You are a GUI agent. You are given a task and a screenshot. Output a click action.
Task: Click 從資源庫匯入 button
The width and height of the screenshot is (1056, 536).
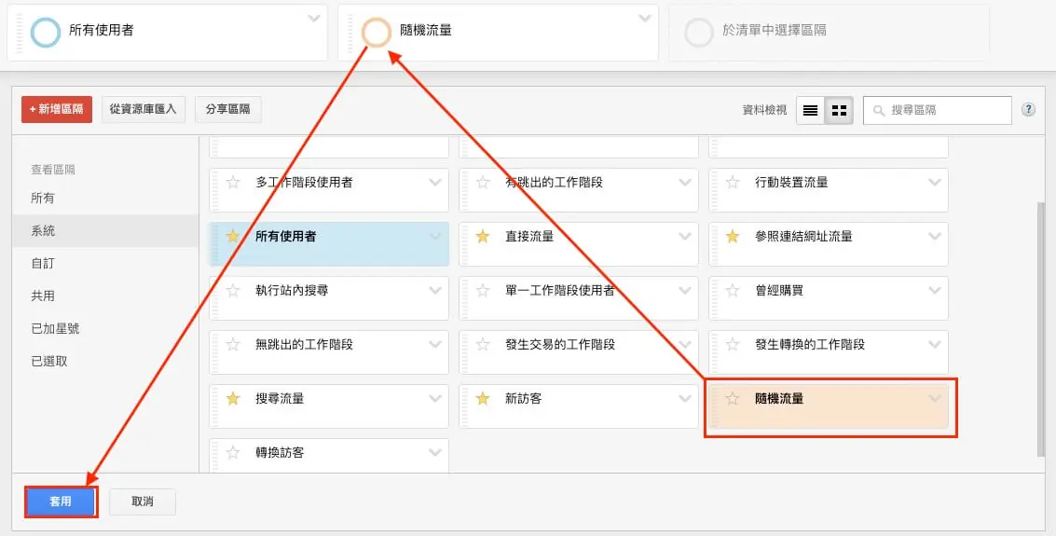pos(144,109)
